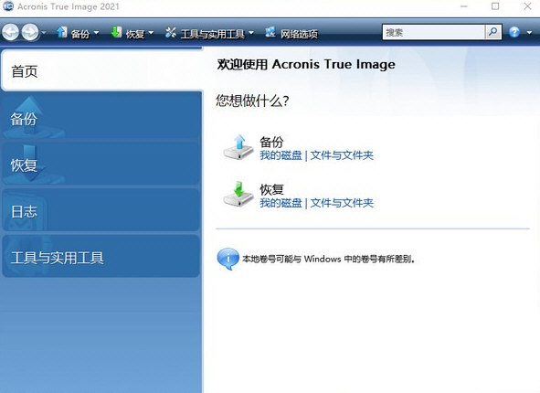The image size is (540, 393).
Task: Expand the help dropdown arrow
Action: (x=529, y=33)
